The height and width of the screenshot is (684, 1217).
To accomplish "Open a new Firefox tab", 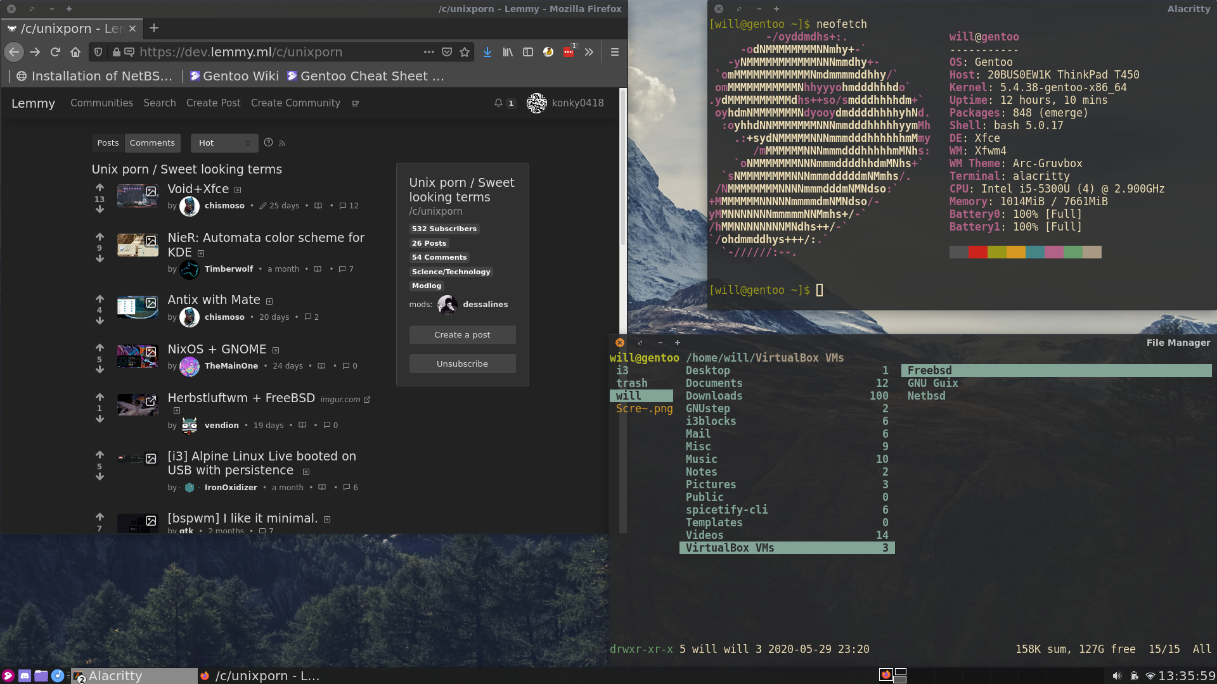I will (154, 28).
